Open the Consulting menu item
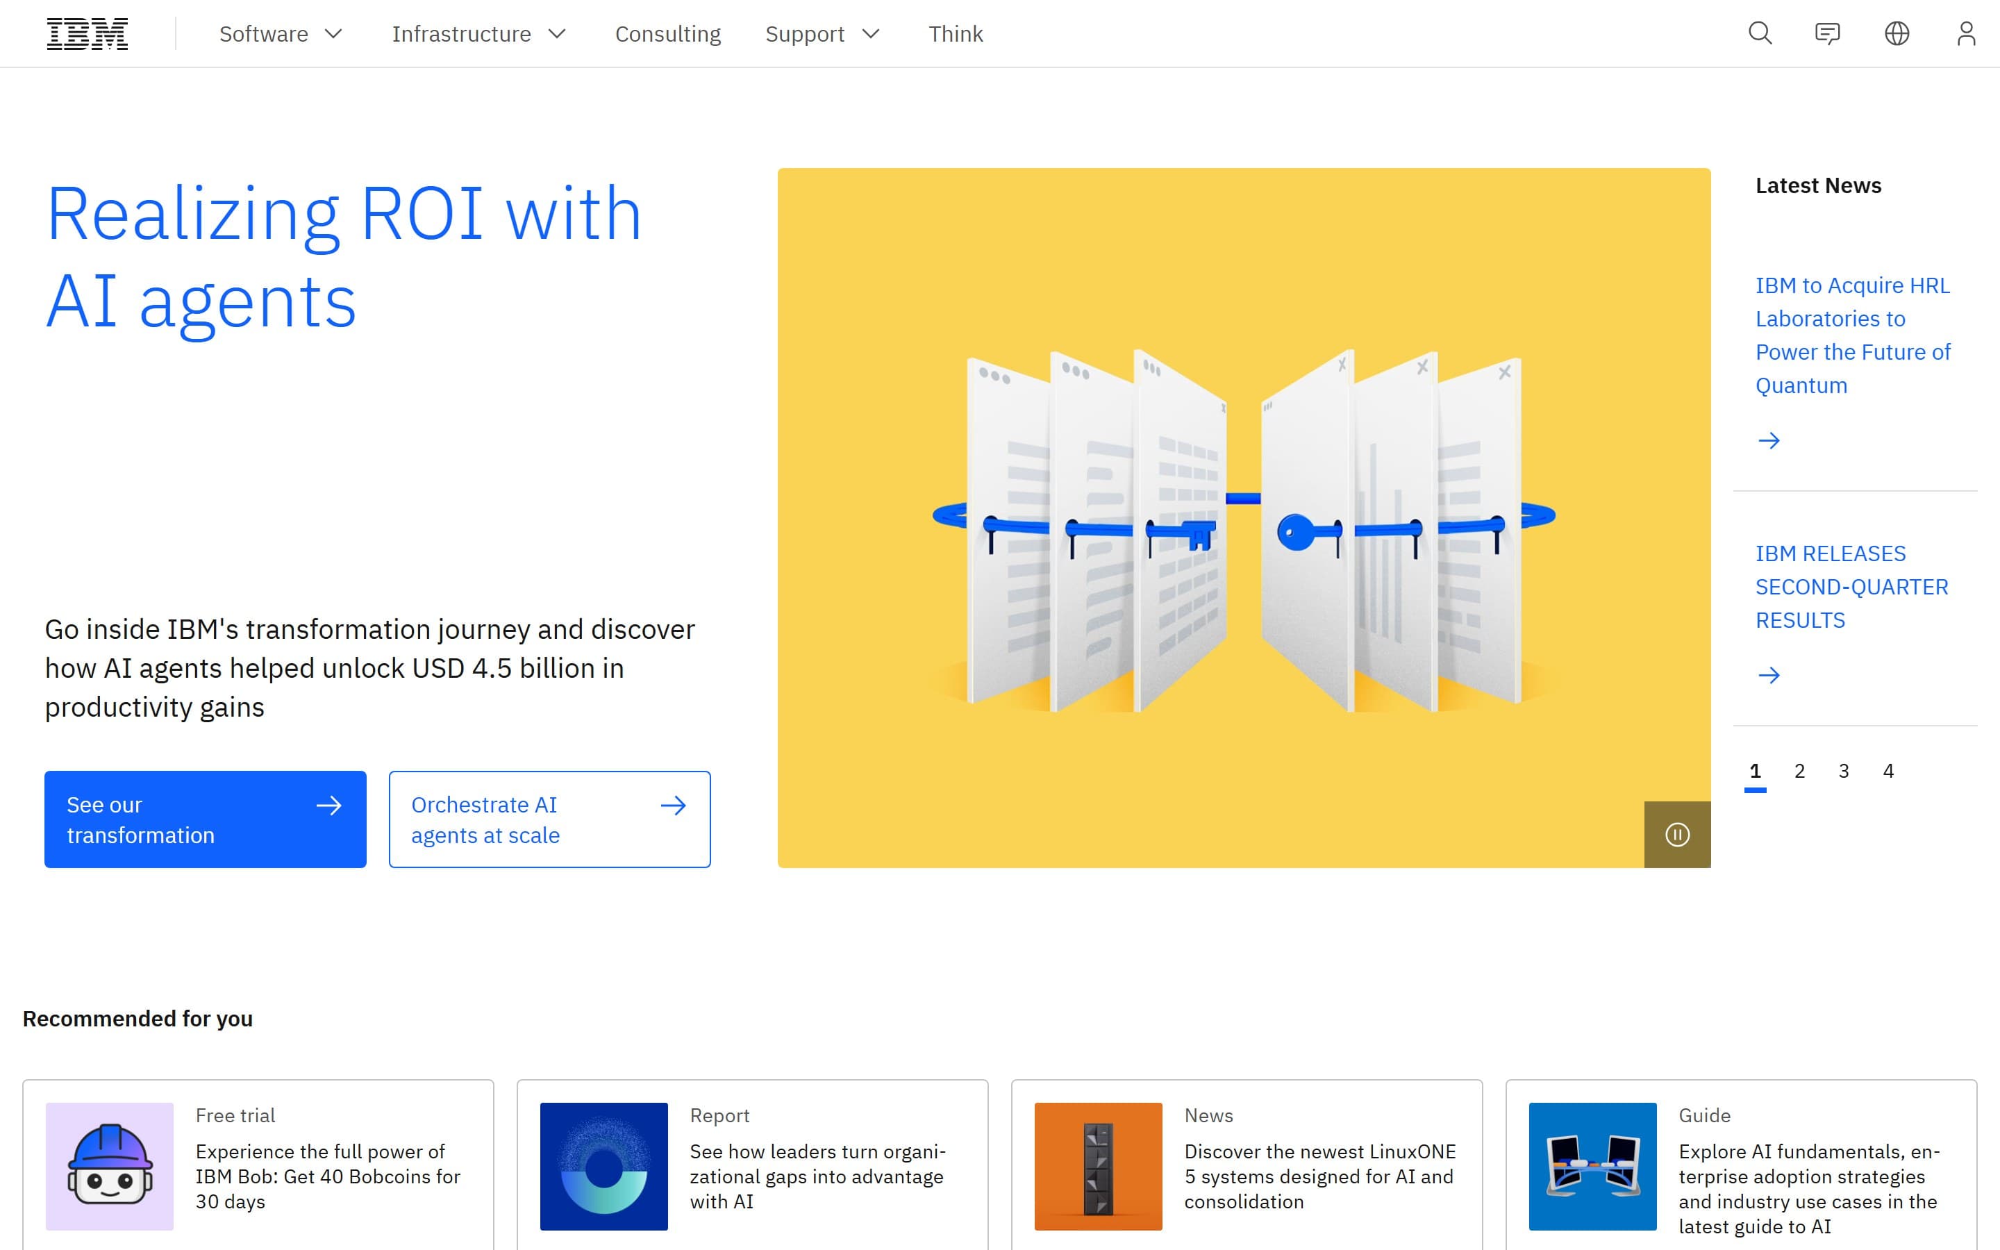Viewport: 2000px width, 1250px height. pos(668,34)
